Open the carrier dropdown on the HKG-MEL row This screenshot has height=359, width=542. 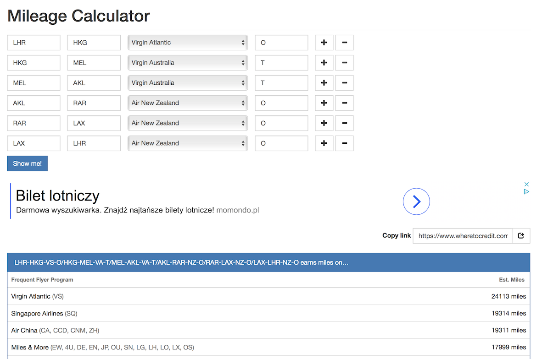(188, 63)
